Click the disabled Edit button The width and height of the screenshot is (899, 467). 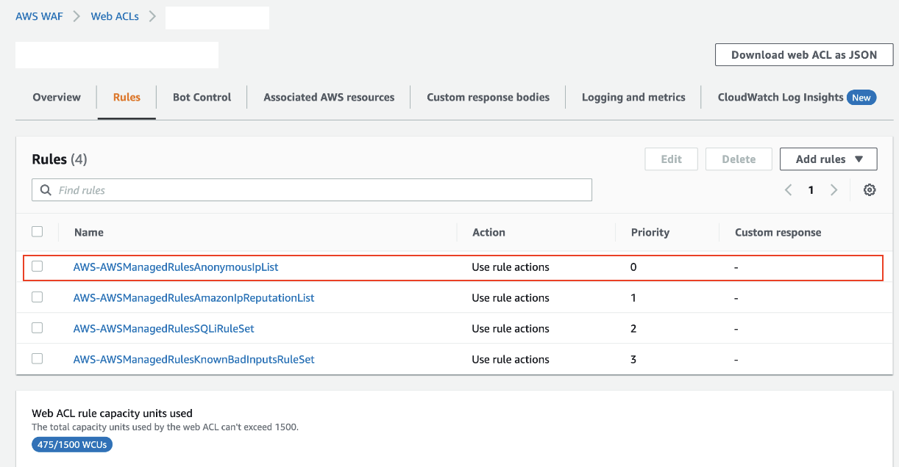671,159
